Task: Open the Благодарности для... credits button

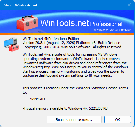Action: pyautogui.click(x=74, y=120)
